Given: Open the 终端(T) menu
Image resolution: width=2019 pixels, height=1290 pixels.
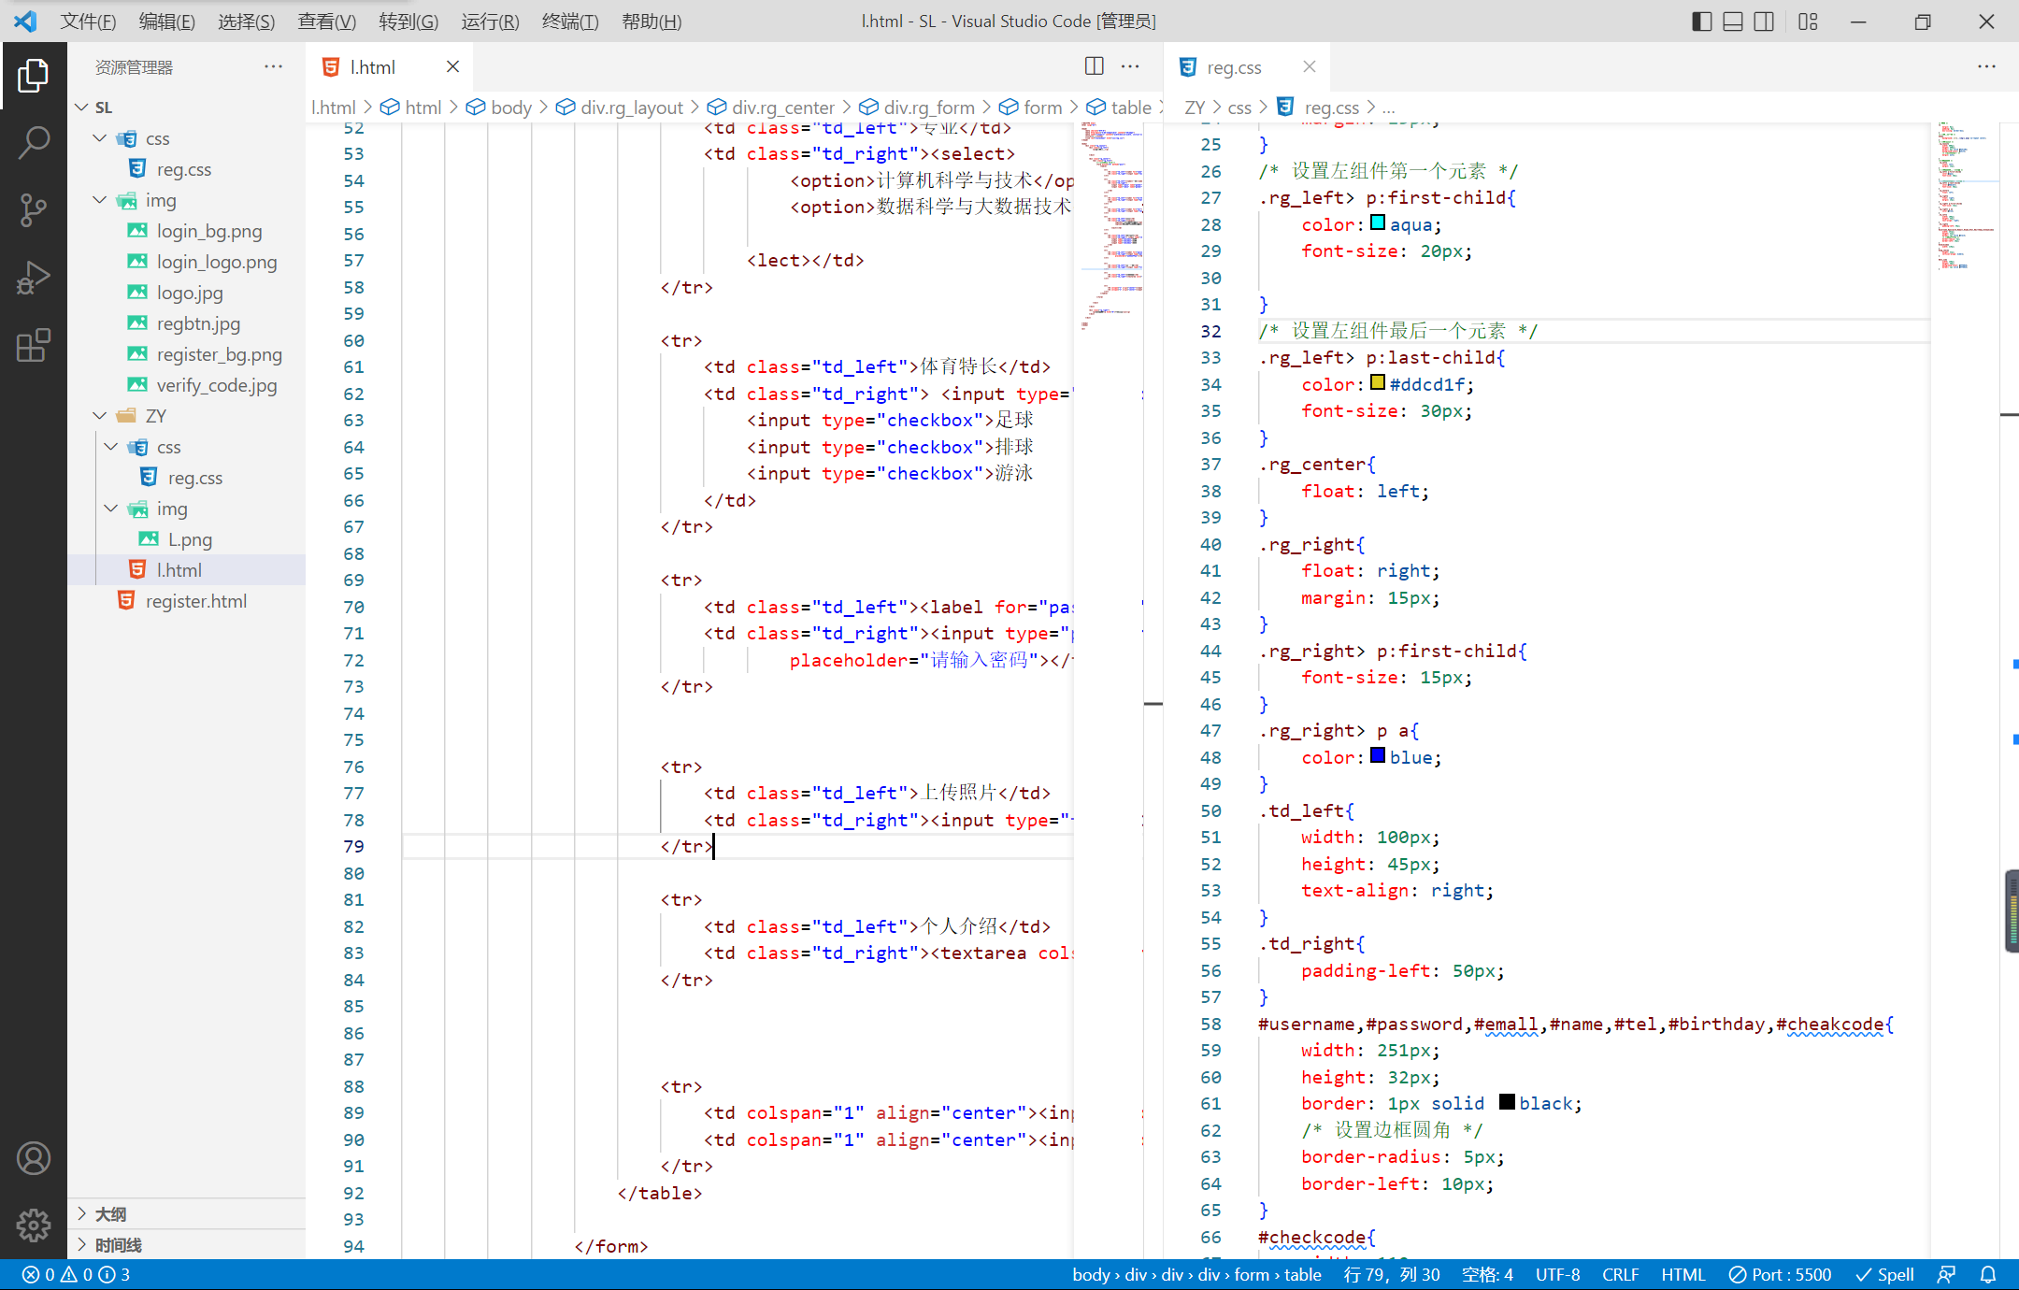Looking at the screenshot, I should click(x=569, y=21).
